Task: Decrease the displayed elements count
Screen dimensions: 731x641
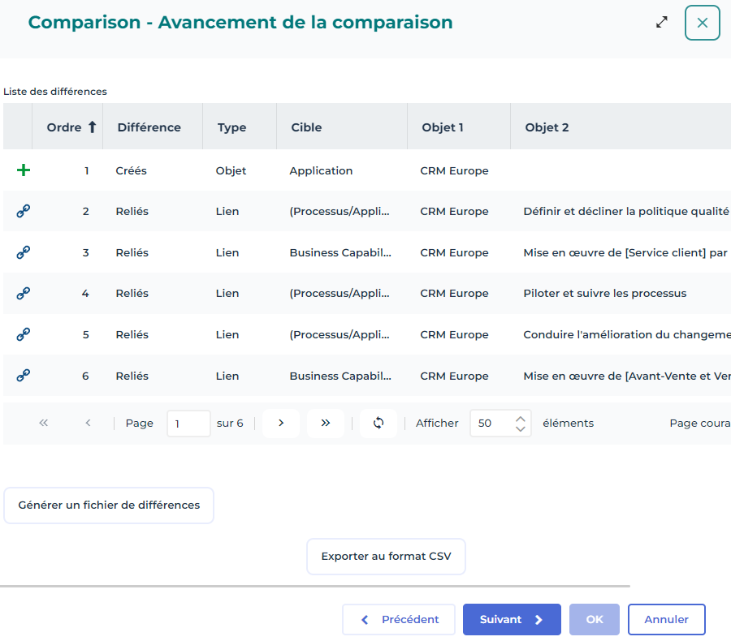Action: point(521,428)
